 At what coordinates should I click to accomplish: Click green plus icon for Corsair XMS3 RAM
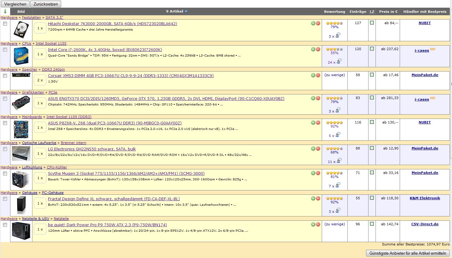coord(313,75)
